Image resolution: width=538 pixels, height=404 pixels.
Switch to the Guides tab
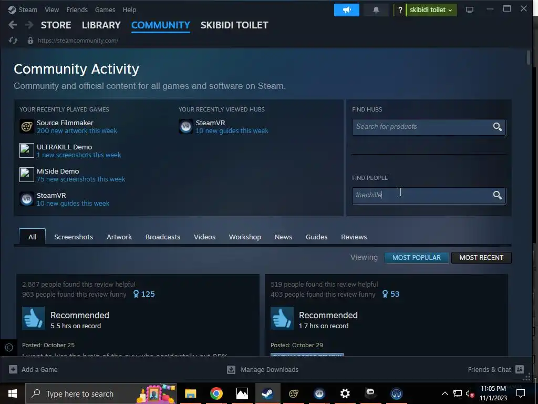pyautogui.click(x=316, y=237)
